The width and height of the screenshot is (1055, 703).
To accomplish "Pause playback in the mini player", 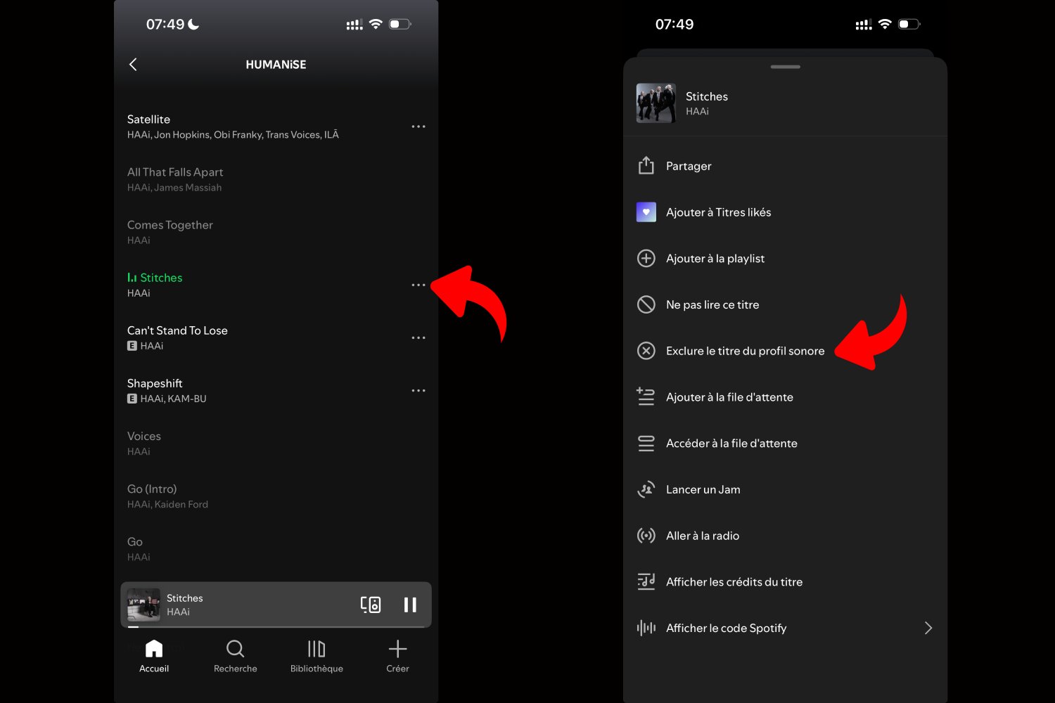I will click(x=410, y=605).
